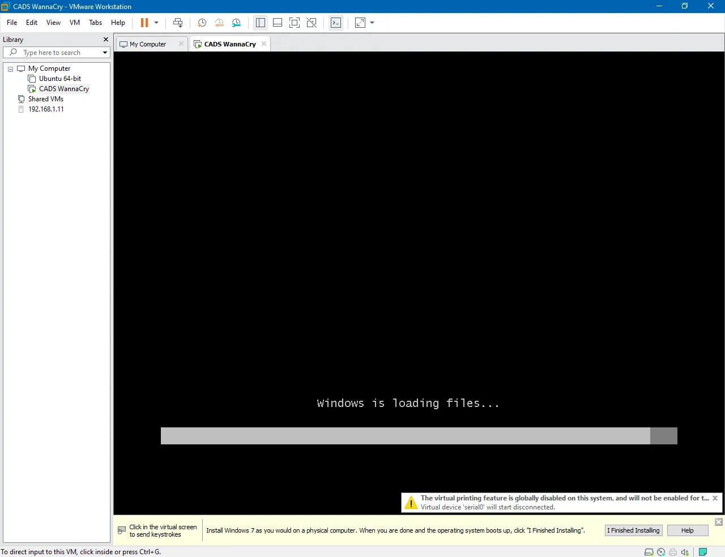
Task: Collapse the My Computer tree node
Action: [x=10, y=68]
